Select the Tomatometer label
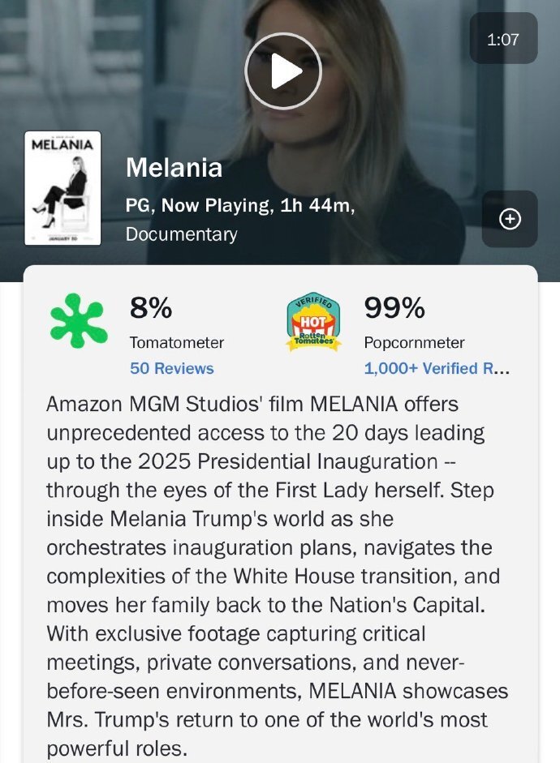This screenshot has height=763, width=560. (x=176, y=342)
